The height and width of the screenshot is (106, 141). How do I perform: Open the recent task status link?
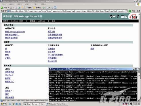tap(11, 38)
